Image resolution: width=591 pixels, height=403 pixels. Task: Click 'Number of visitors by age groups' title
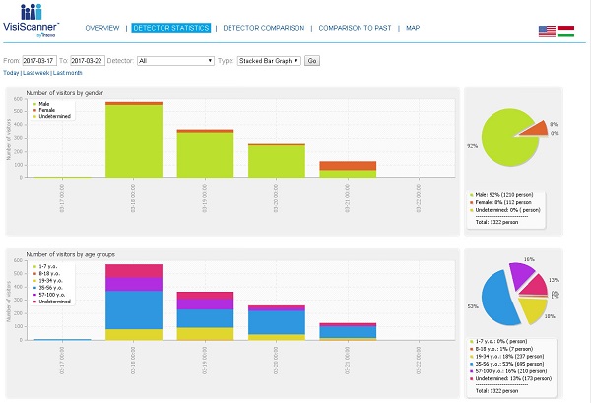[71, 254]
